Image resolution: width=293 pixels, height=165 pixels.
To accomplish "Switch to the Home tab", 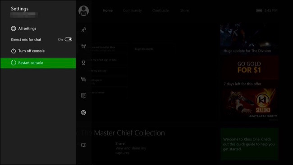I will [x=108, y=10].
